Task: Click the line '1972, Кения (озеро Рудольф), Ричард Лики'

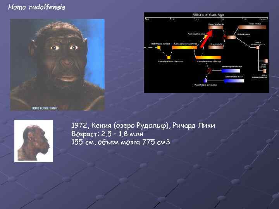Action: (143, 126)
